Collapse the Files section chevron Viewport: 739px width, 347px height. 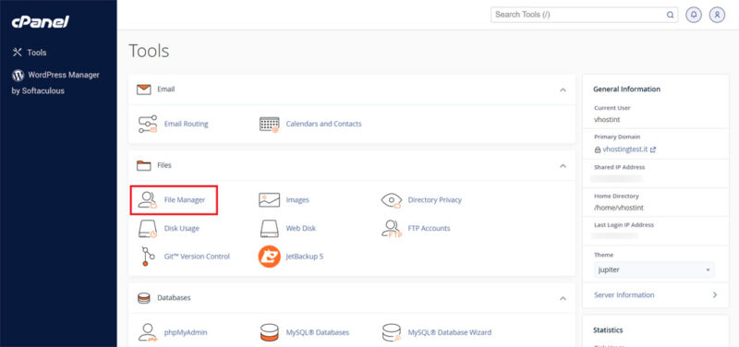pos(563,166)
